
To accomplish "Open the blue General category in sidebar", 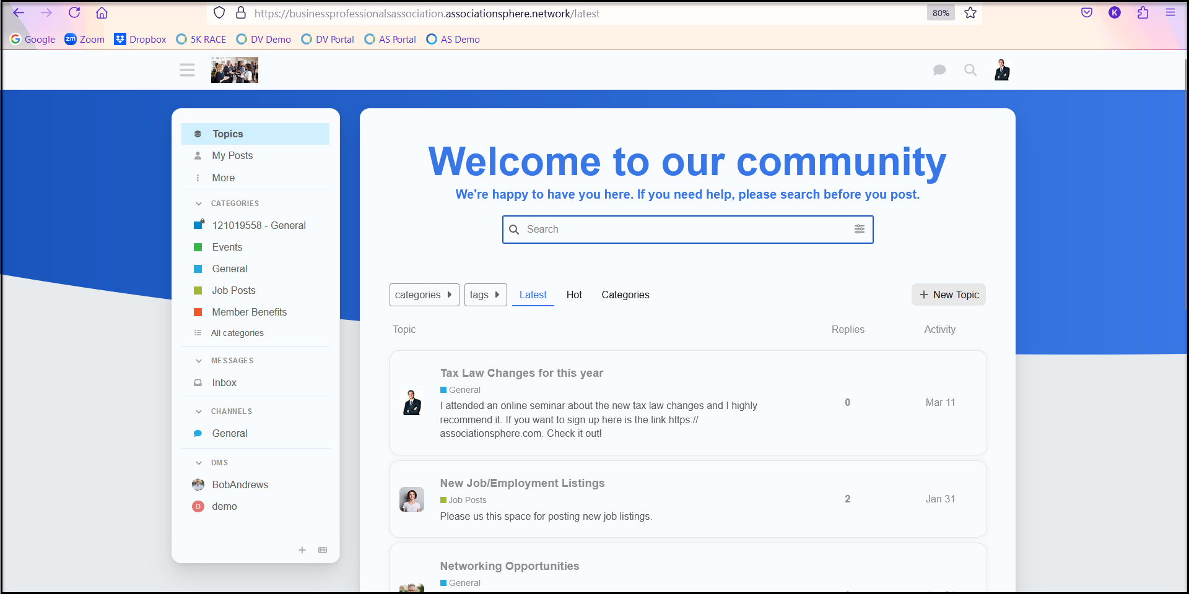I will (x=255, y=269).
